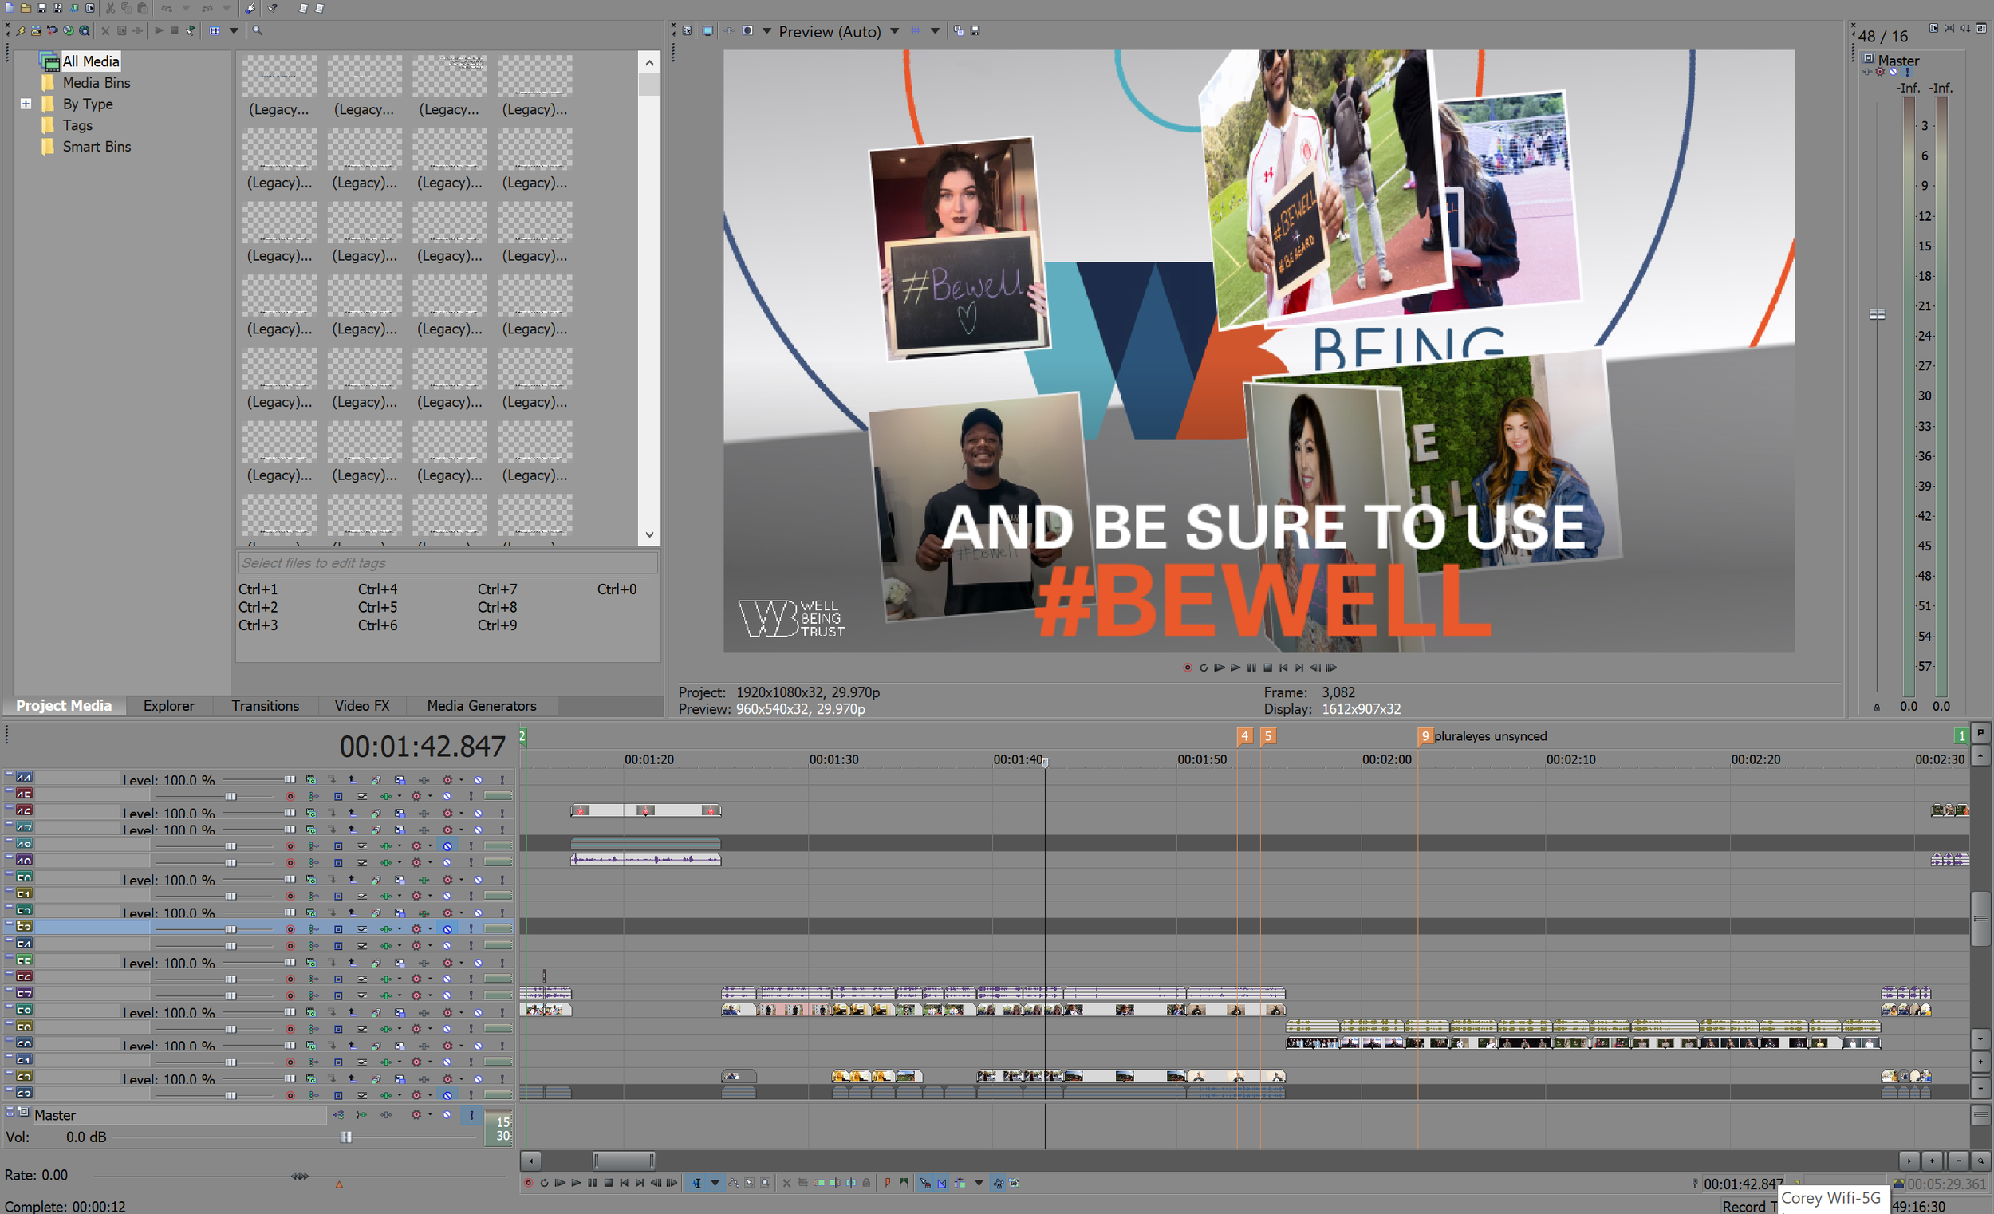
Task: Open the Undo history dropdown arrow
Action: tap(186, 8)
